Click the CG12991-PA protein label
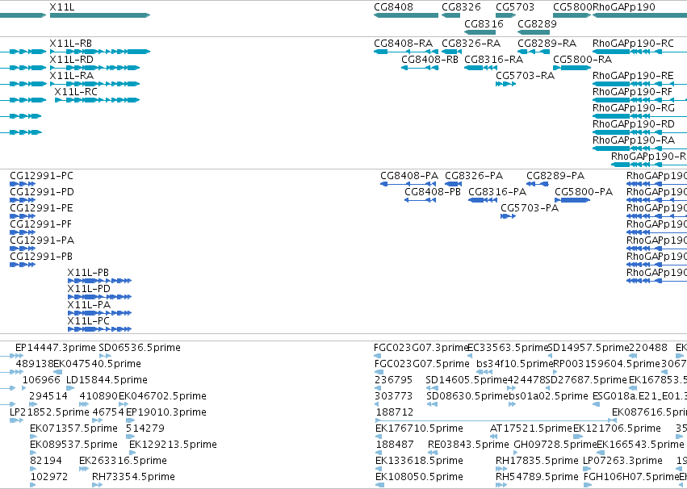687x489 pixels. tap(42, 240)
